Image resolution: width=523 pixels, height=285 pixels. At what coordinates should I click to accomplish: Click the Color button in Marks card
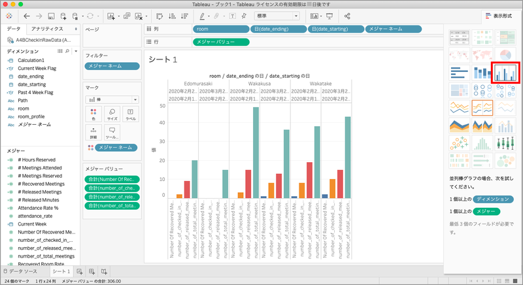(93, 114)
